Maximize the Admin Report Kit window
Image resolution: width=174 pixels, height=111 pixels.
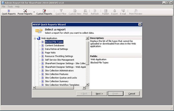[167, 3]
